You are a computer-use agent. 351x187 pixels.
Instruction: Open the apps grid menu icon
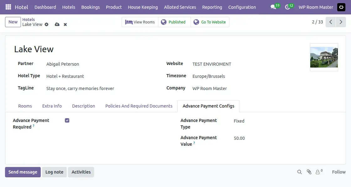8,7
